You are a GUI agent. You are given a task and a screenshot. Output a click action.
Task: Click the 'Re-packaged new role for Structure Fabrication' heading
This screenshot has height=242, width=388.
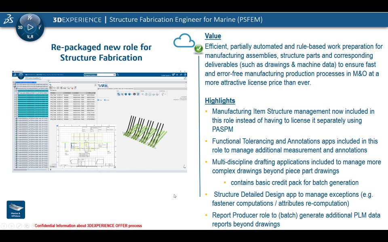click(101, 52)
